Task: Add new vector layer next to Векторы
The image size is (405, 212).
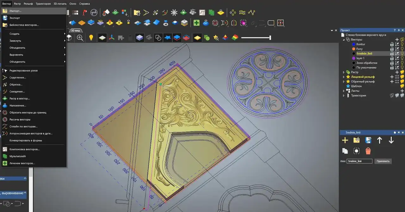Action: [x=397, y=40]
